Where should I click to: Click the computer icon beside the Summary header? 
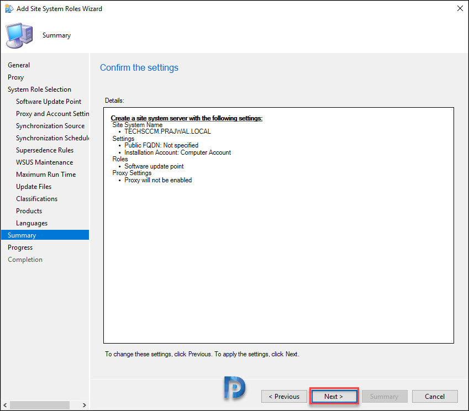[x=19, y=35]
